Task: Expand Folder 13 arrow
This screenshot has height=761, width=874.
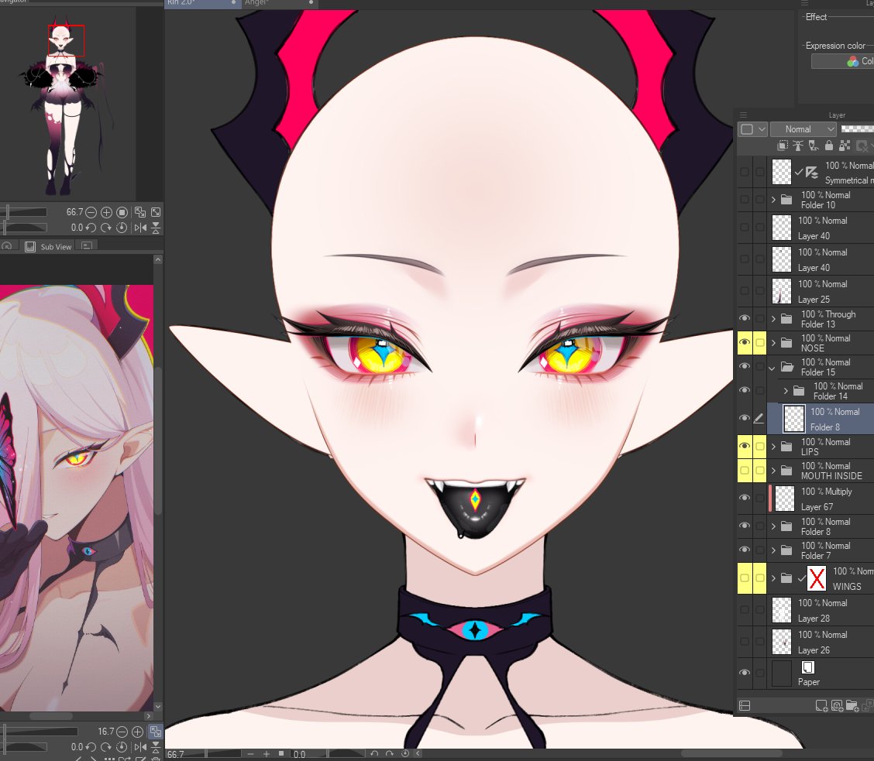Action: [x=773, y=319]
